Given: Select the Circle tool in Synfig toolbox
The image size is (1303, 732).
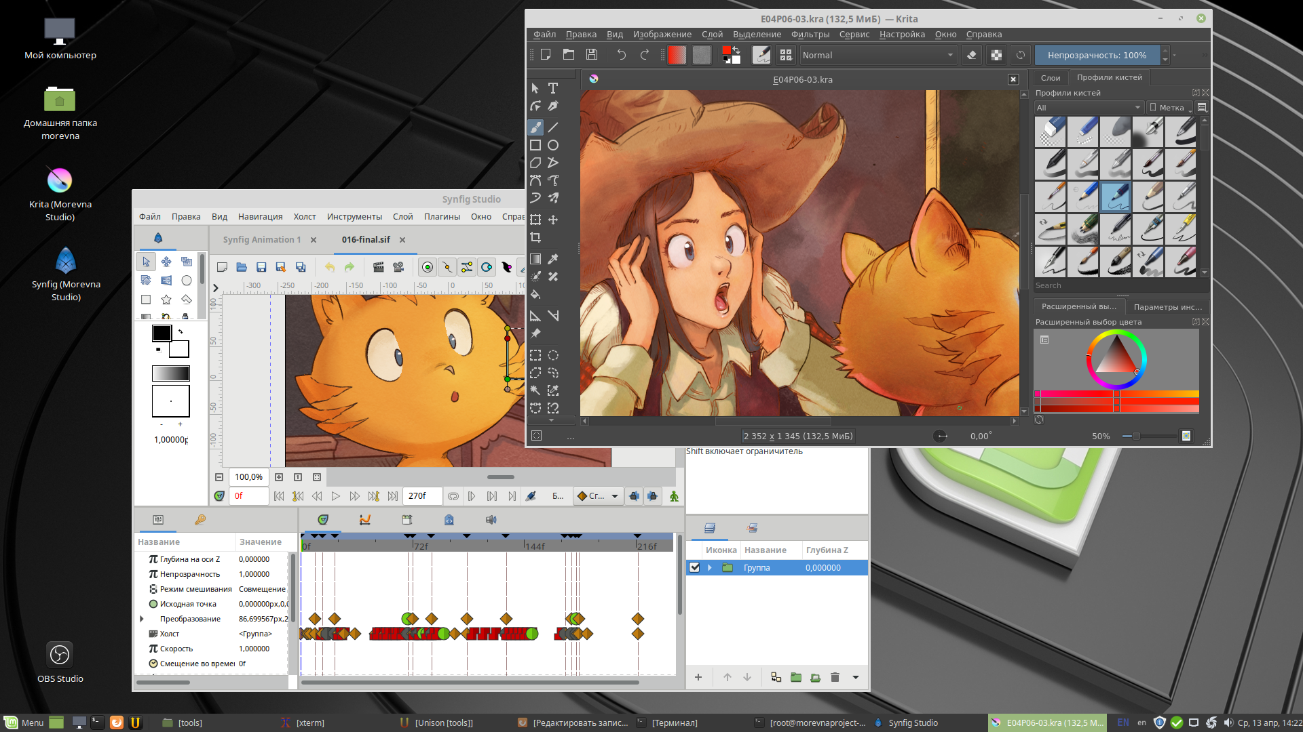Looking at the screenshot, I should 187,280.
